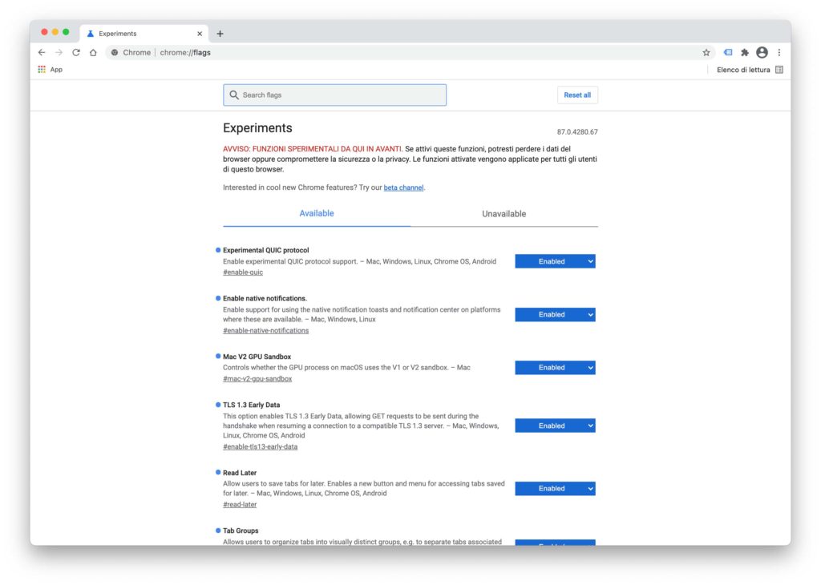This screenshot has height=585, width=821.
Task: Click the browser back arrow
Action: click(x=42, y=52)
